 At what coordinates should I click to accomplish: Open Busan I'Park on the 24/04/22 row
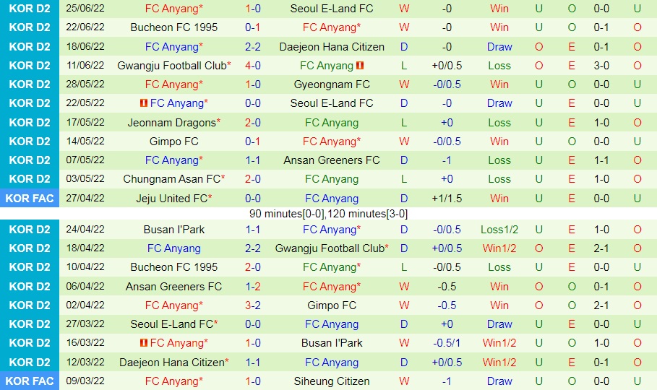point(173,230)
